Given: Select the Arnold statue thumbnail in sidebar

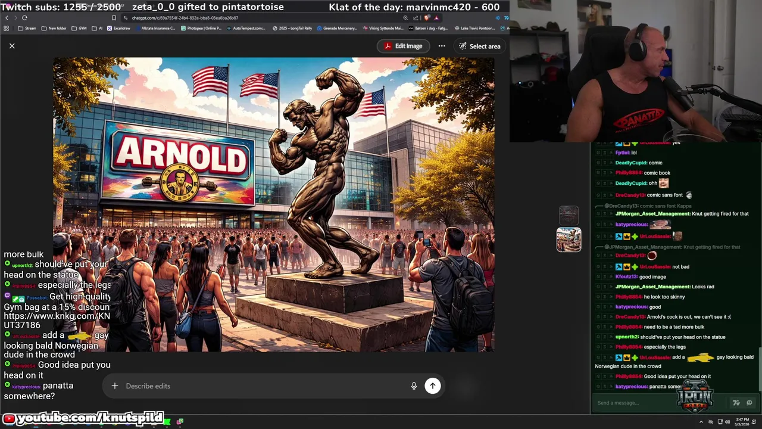Looking at the screenshot, I should tap(569, 240).
